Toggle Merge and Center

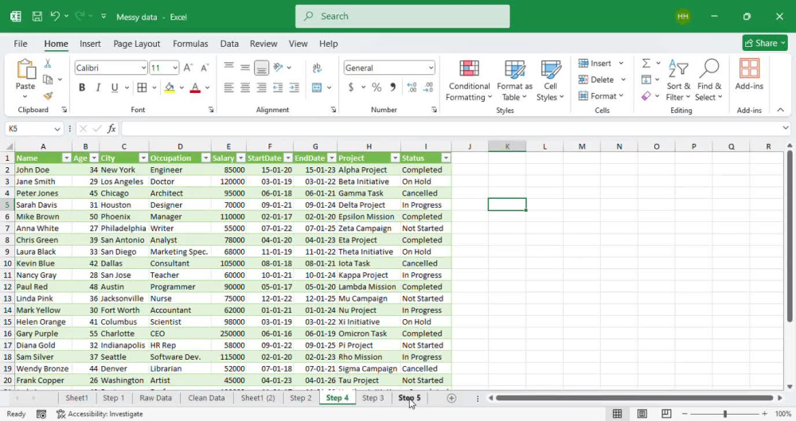(317, 88)
